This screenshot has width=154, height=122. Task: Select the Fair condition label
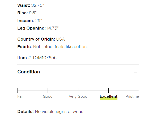click(x=21, y=96)
